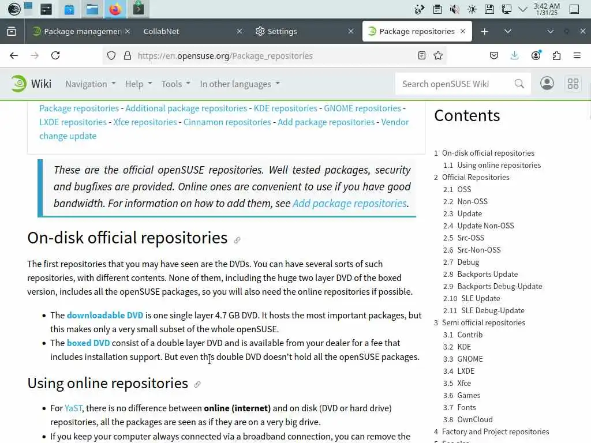The image size is (591, 443).
Task: Open the wiki user account icon
Action: [x=547, y=83]
